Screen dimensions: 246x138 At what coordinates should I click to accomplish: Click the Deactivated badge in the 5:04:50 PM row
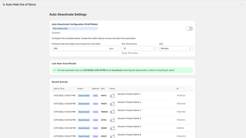click(84, 120)
